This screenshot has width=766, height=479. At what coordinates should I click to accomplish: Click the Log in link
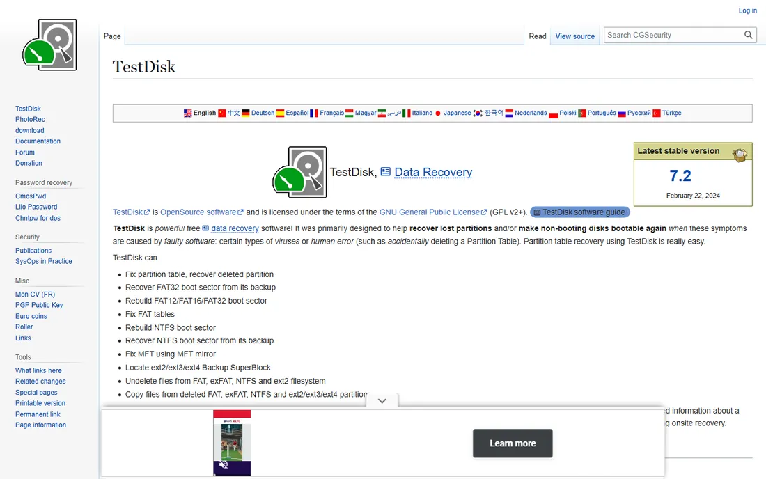[x=747, y=10]
